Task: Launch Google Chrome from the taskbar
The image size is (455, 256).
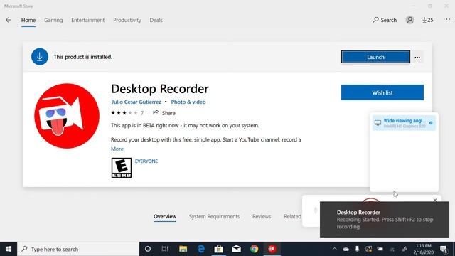Action: coord(255,249)
